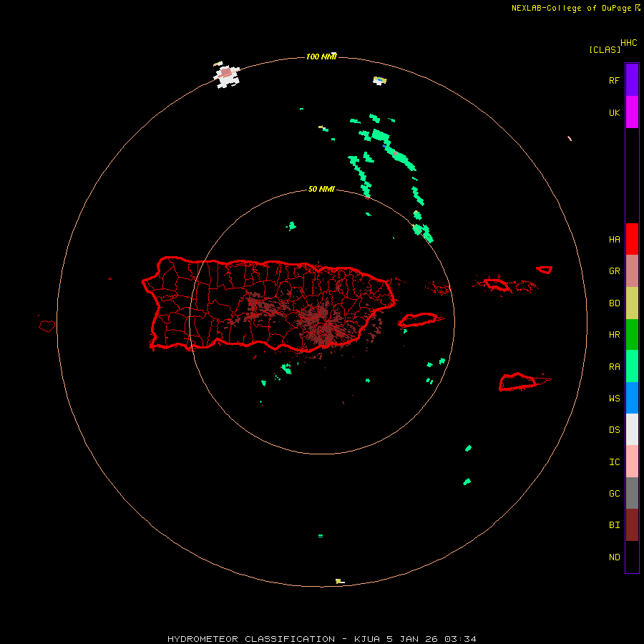Image resolution: width=644 pixels, height=644 pixels.
Task: Click the BD legend label
Action: tap(614, 303)
